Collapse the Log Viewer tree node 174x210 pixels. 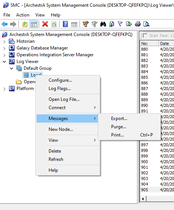click(5, 62)
